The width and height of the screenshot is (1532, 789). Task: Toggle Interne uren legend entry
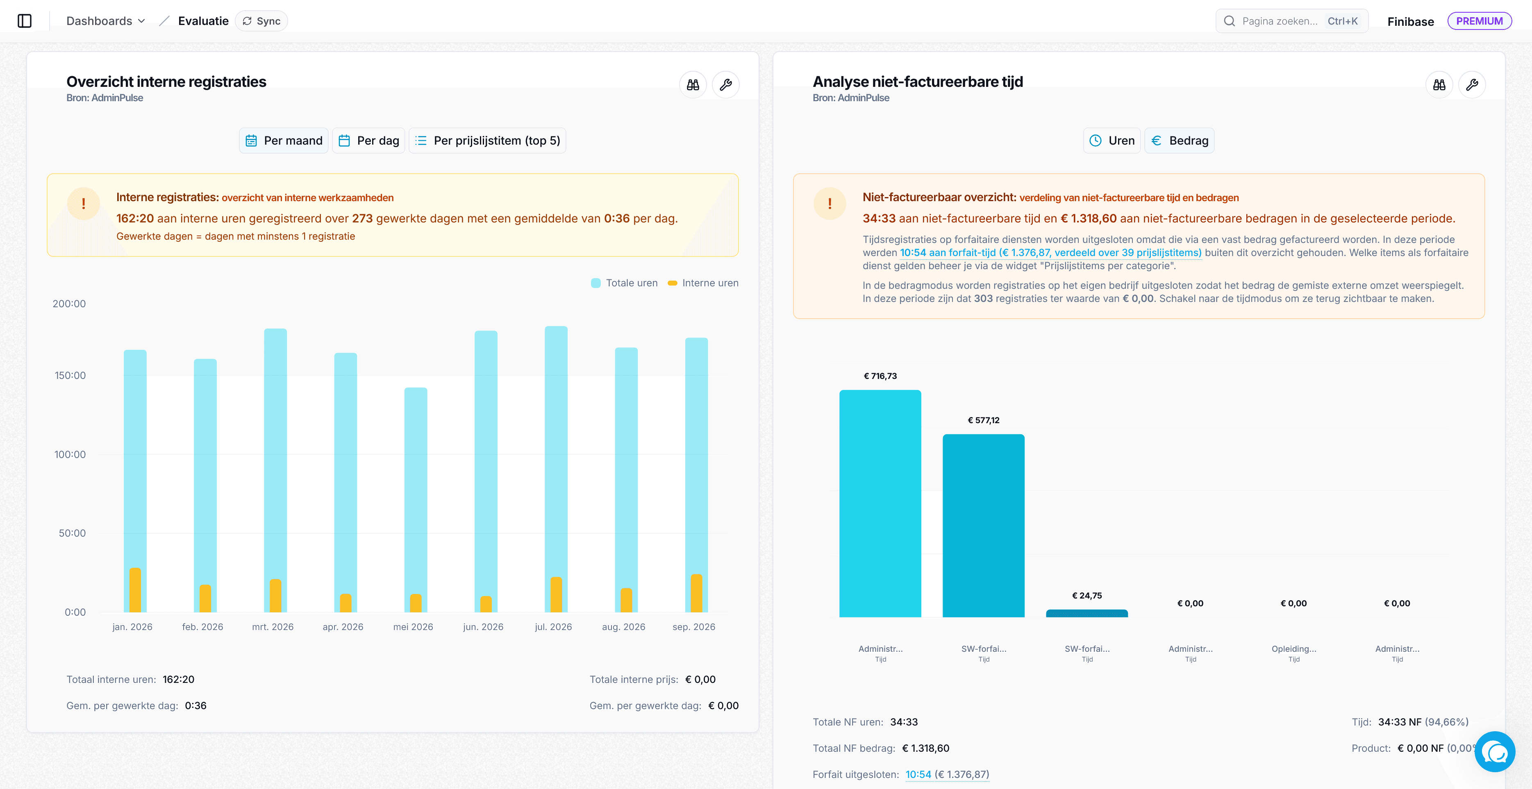[703, 283]
